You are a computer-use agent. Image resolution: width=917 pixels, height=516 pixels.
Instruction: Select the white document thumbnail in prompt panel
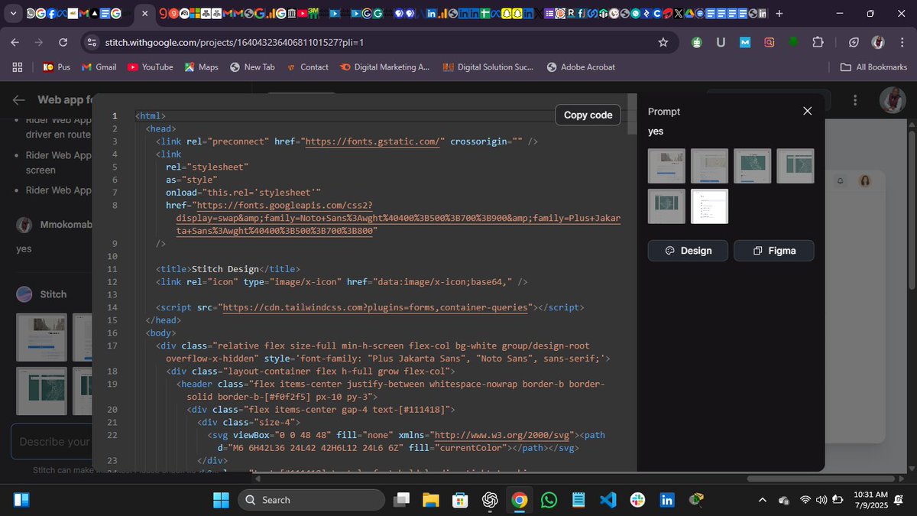(709, 206)
